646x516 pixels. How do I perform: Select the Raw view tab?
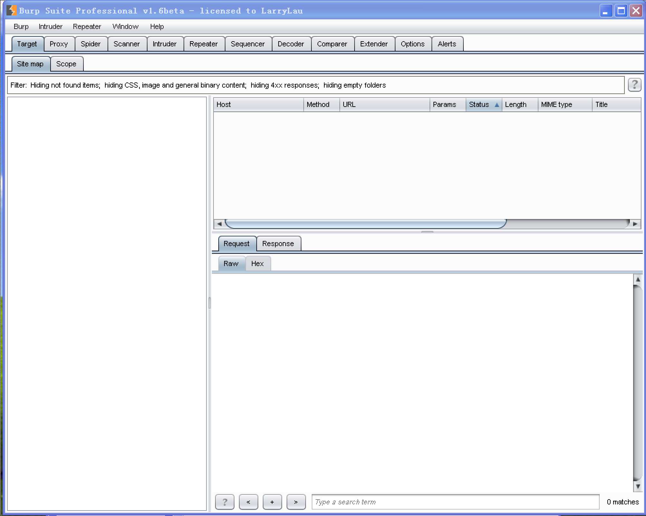tap(231, 263)
